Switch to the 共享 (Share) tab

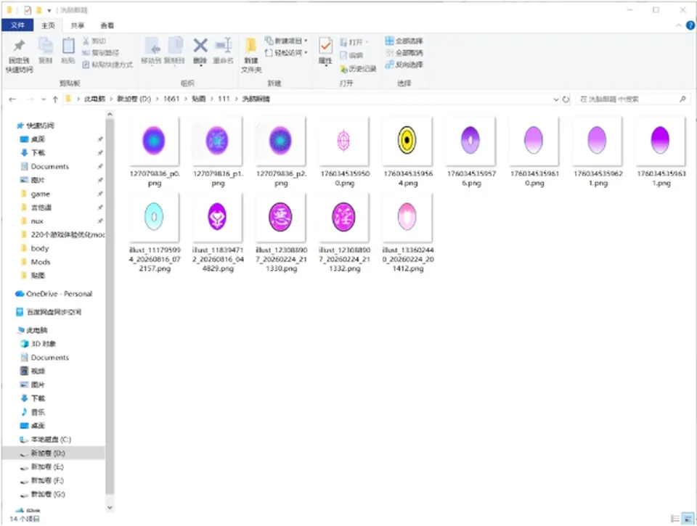point(78,26)
